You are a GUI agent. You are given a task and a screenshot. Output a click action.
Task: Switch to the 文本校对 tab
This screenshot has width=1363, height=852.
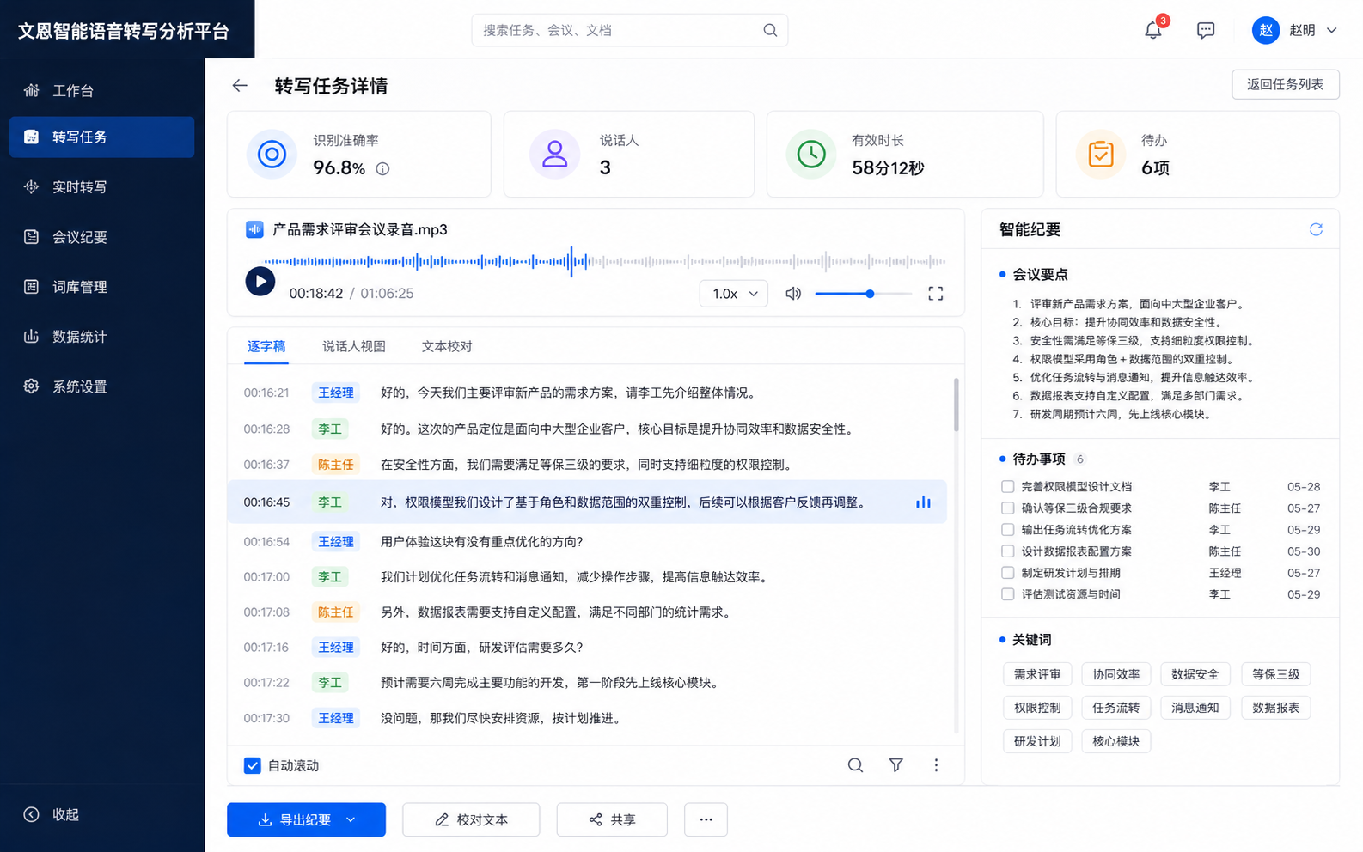coord(447,346)
